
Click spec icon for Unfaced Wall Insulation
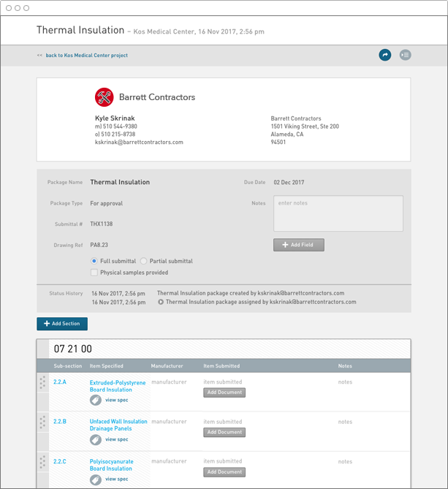[x=96, y=439]
